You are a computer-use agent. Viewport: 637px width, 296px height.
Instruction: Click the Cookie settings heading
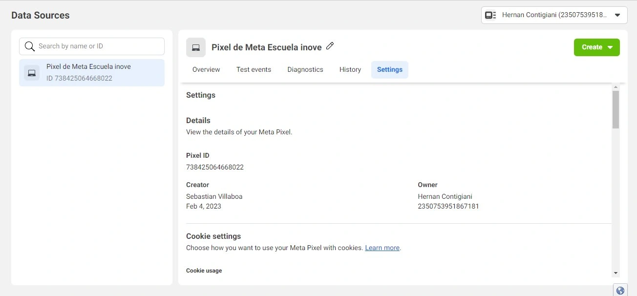[x=213, y=236]
